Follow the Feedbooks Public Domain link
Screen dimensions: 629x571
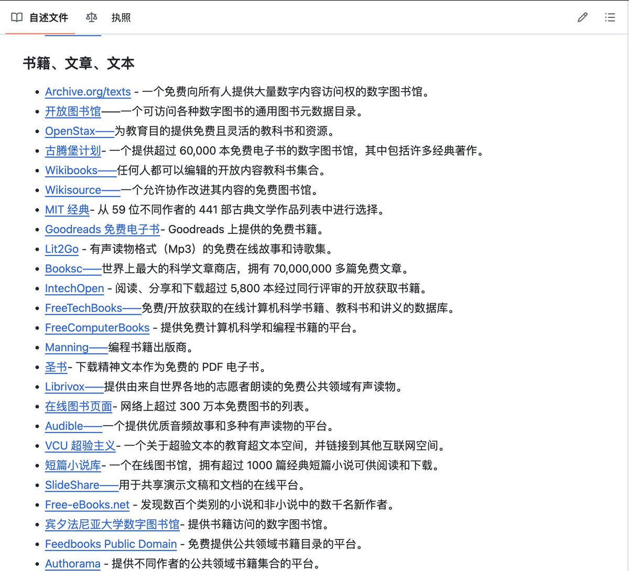click(x=111, y=544)
